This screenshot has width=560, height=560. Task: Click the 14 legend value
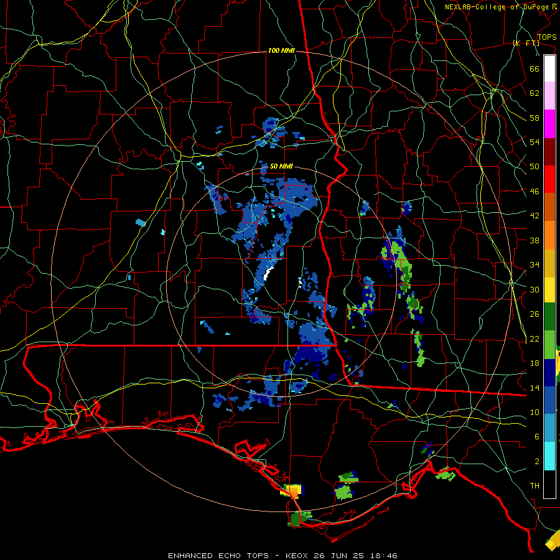pos(534,388)
